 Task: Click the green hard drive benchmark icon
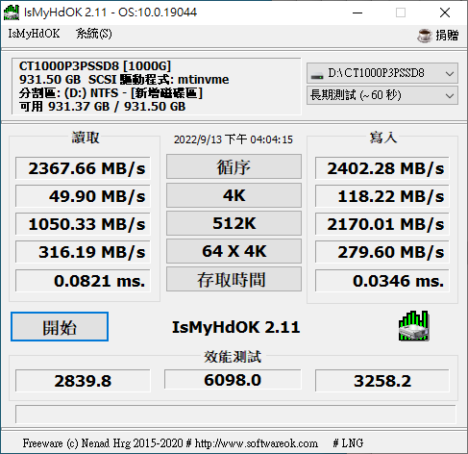pyautogui.click(x=414, y=326)
